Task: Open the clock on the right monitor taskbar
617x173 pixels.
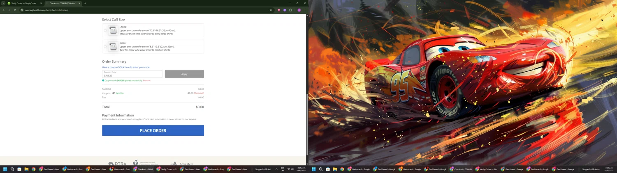Action: (608, 169)
